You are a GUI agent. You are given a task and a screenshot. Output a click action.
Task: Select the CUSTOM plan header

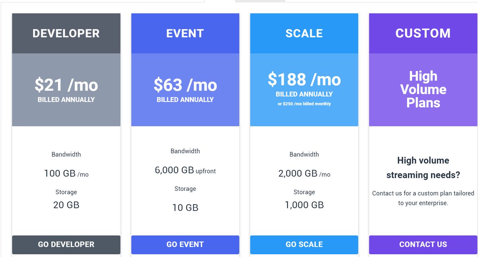(x=423, y=33)
